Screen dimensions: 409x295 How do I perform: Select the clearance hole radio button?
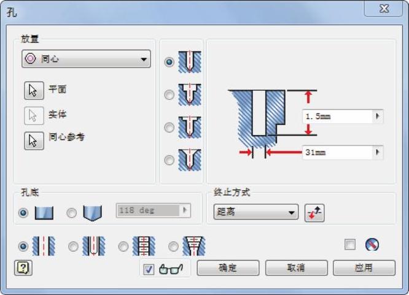pyautogui.click(x=73, y=247)
